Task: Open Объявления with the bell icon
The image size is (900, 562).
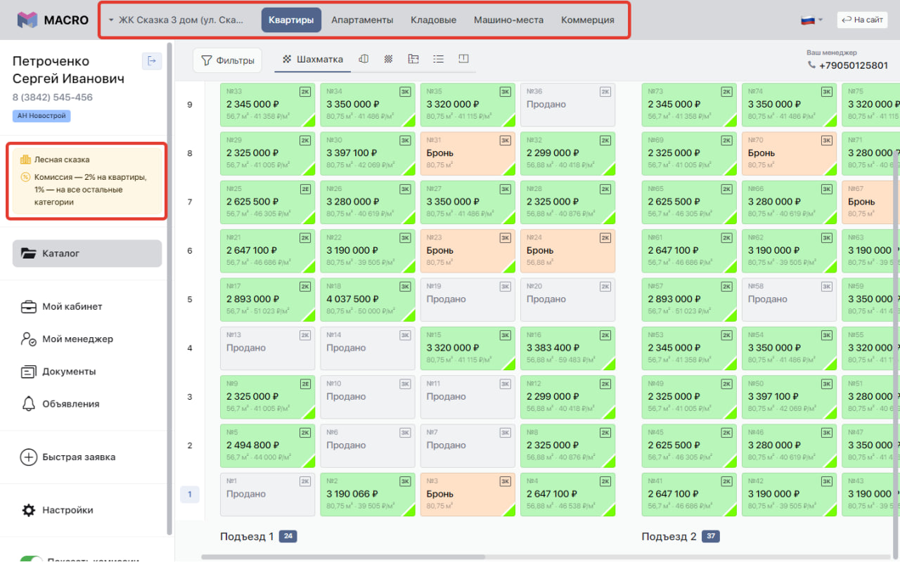Action: 29,404
